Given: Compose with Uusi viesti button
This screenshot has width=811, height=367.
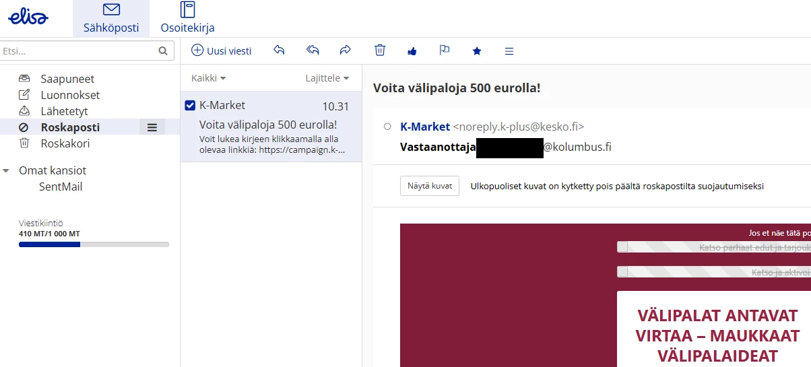Looking at the screenshot, I should point(222,51).
